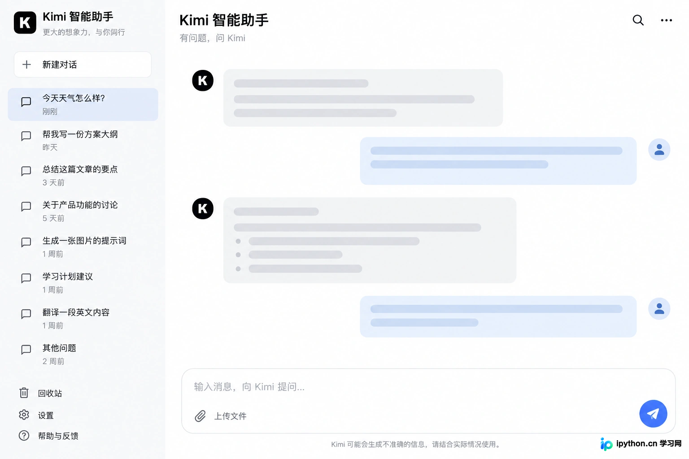Open conversation 总结这篇文章的要点
This screenshot has width=689, height=459.
(83, 176)
